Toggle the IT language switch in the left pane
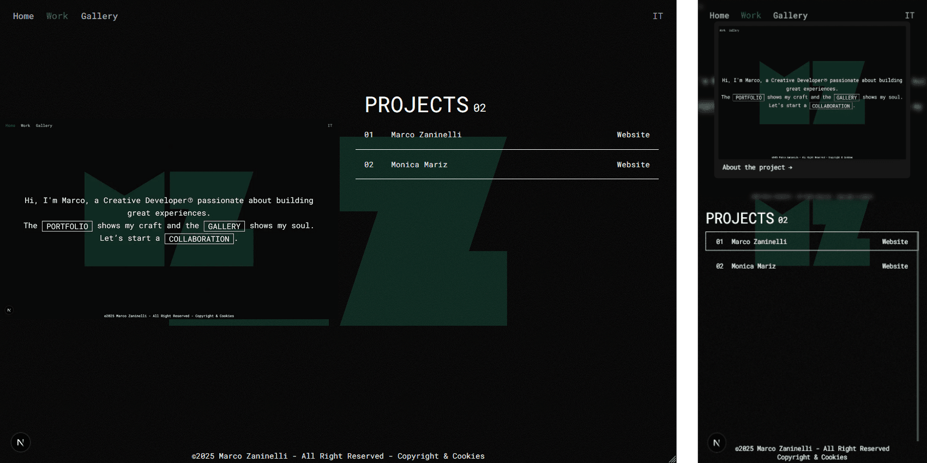The width and height of the screenshot is (927, 463). tap(658, 16)
